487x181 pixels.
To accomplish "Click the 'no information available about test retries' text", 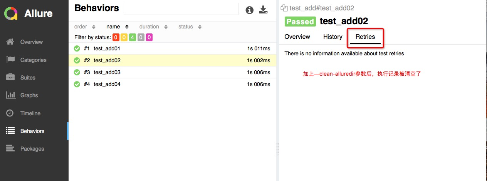I will tap(344, 53).
